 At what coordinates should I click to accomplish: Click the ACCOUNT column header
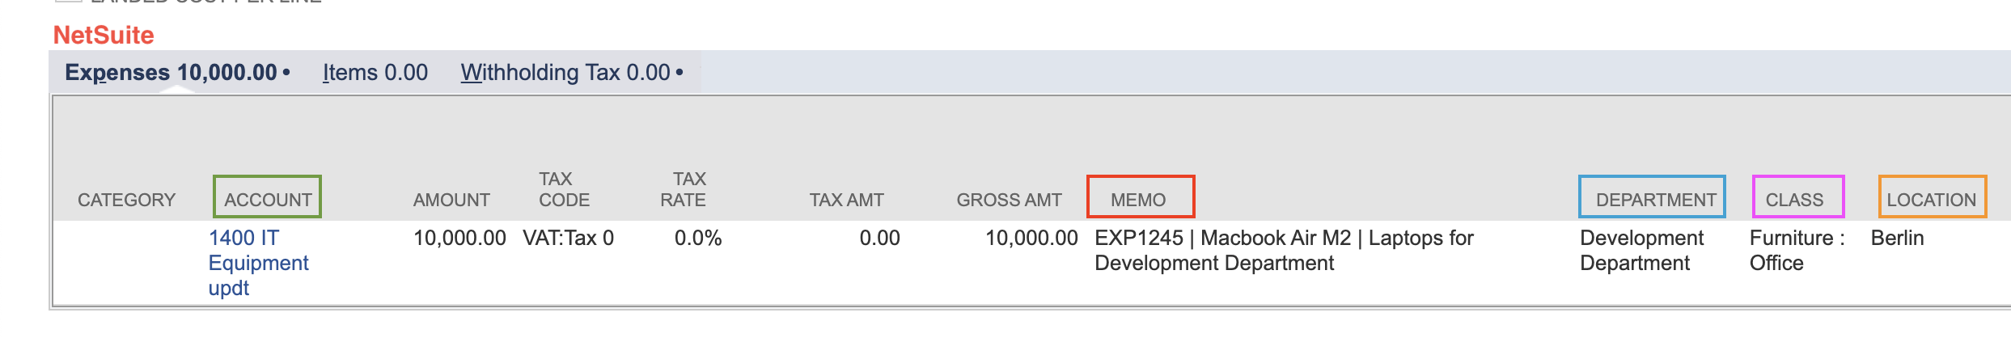click(x=268, y=200)
